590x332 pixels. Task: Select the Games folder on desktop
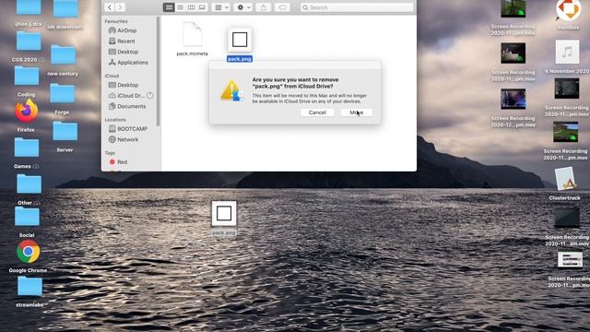pyautogui.click(x=27, y=153)
